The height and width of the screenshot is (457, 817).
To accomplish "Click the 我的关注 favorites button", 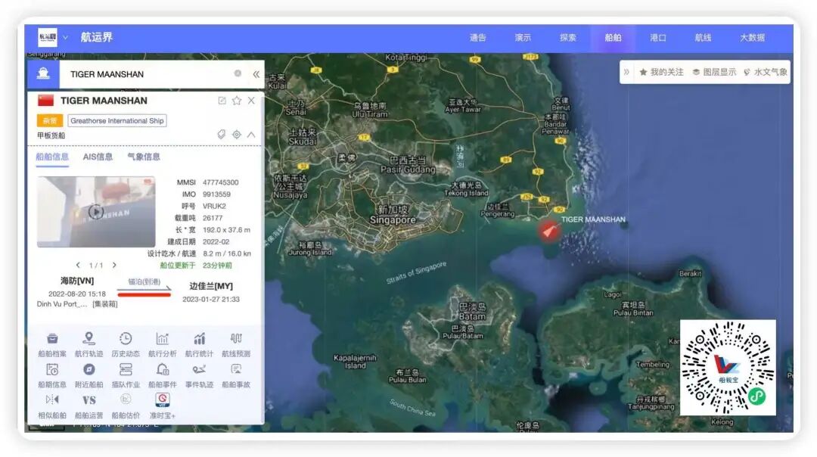I will (x=661, y=72).
